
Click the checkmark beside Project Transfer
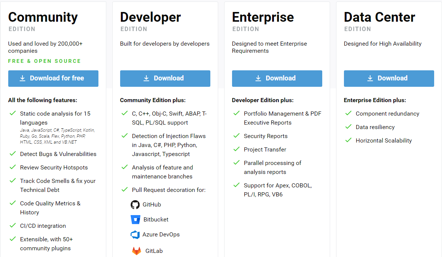point(237,149)
